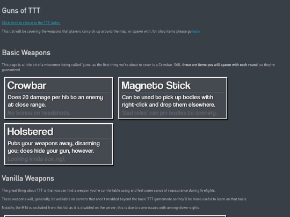Click the Holstered description text
The width and height of the screenshot is (290, 217).
(x=54, y=147)
